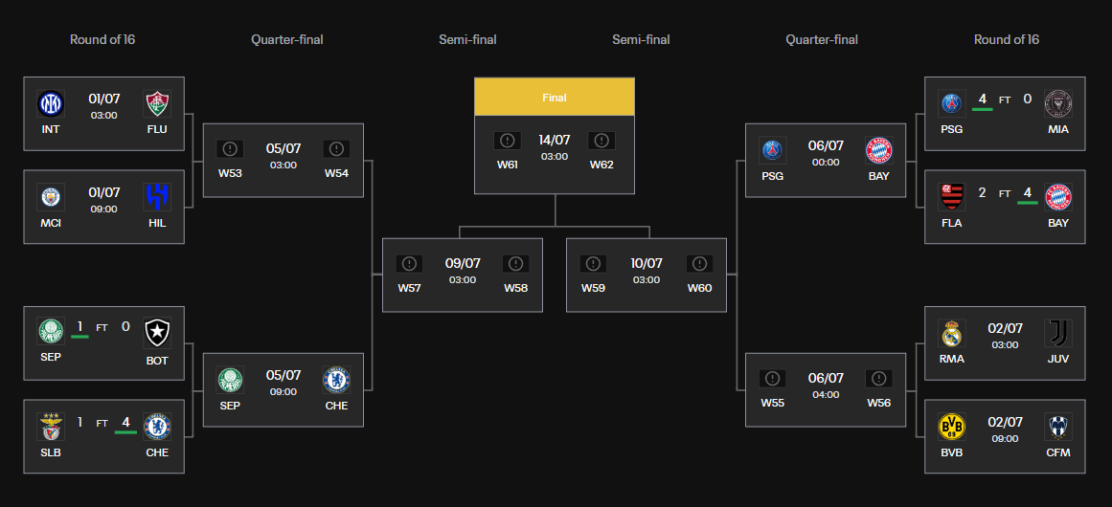Select the Monterrey CFM crest
This screenshot has width=1112, height=507.
(x=1058, y=427)
